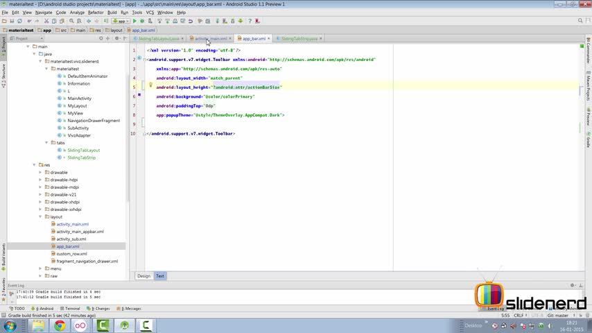Collapse the tabs package node
This screenshot has height=333, width=592.
pyautogui.click(x=47, y=143)
